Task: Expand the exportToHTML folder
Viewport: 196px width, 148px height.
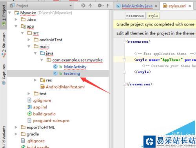Action: tap(16, 127)
